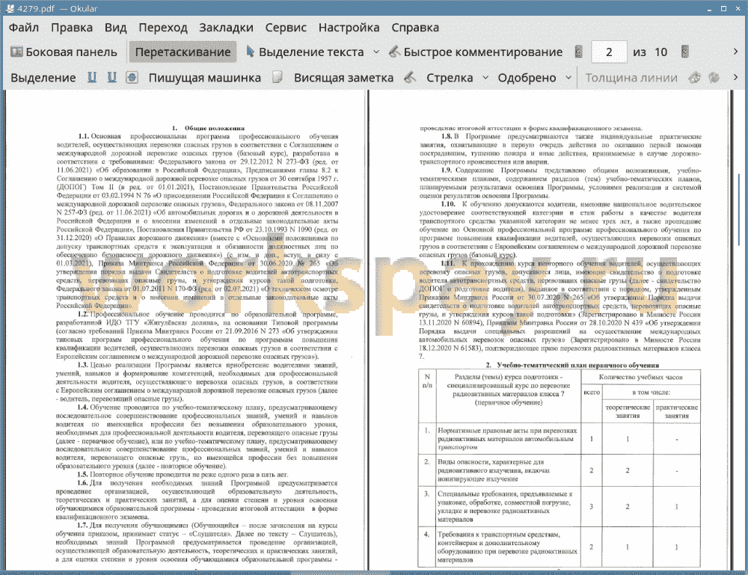Expand the top toolbar overflow chevron
Screen dimensions: 748x575
735,52
